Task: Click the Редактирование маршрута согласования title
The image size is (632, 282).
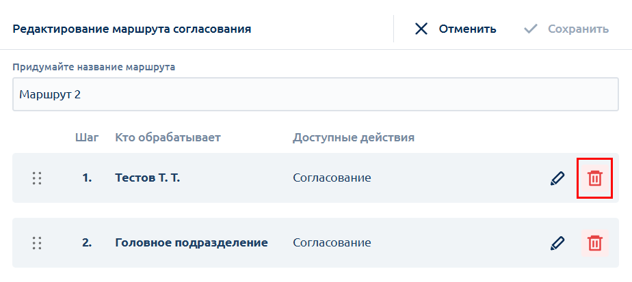Action: coord(132,29)
